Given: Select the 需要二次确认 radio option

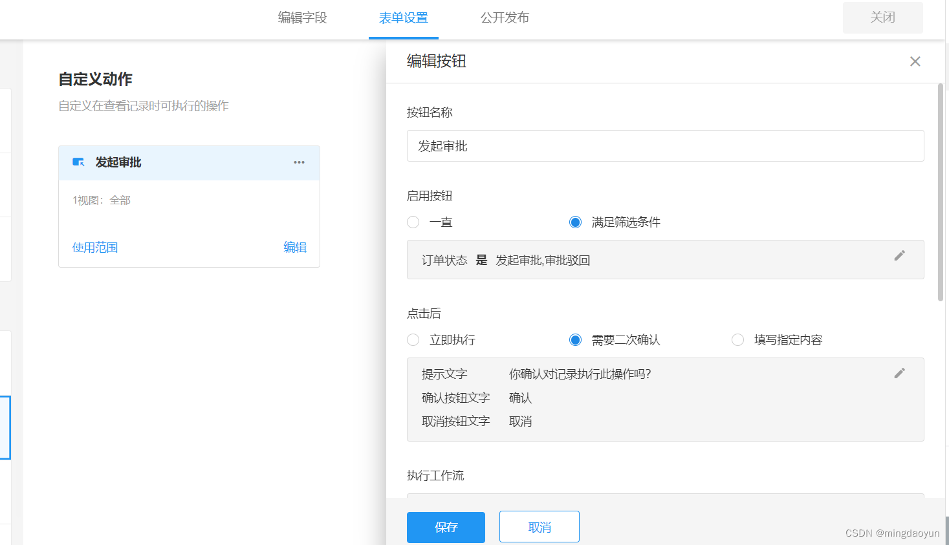Looking at the screenshot, I should pyautogui.click(x=575, y=339).
